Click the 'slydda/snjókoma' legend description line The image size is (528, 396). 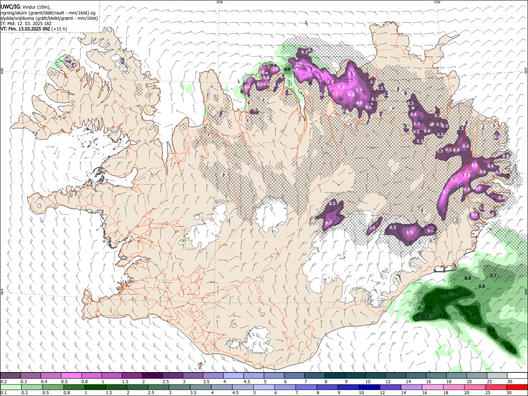(49, 18)
